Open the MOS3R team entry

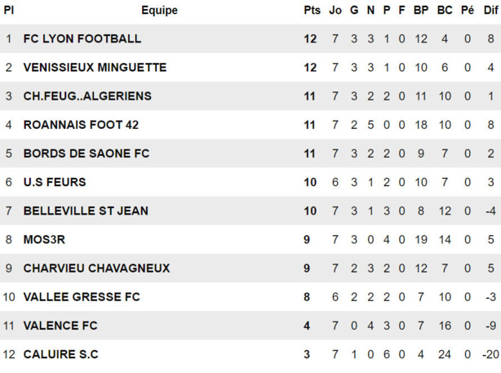coord(45,240)
